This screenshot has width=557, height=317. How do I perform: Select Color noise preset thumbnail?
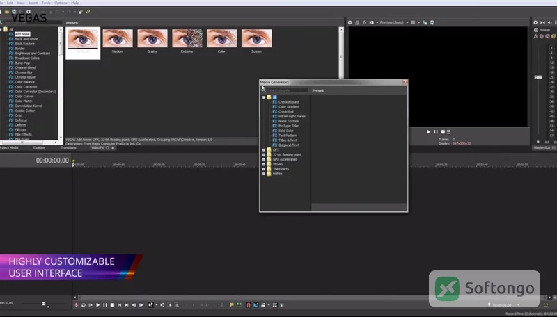pyautogui.click(x=222, y=38)
